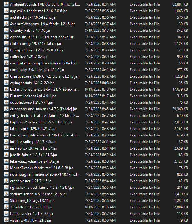Click the file icon for doubledoors-1.21.7-7.1.jar
Viewport: 192px width, 224px height.
click(x=6, y=102)
